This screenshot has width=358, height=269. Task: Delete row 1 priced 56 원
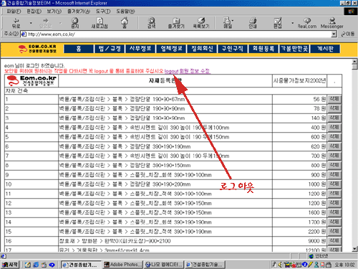[x=334, y=99]
